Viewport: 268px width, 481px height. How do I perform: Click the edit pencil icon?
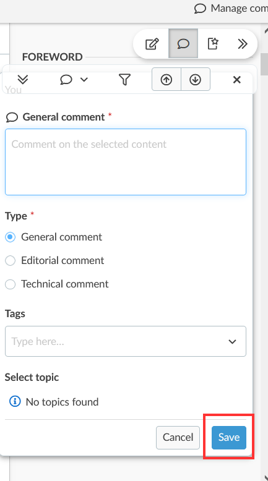coord(152,44)
